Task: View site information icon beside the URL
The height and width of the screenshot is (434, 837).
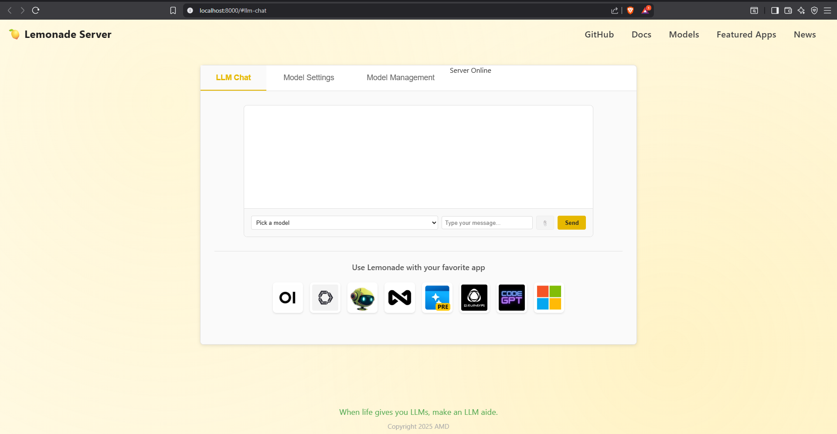Action: (190, 10)
